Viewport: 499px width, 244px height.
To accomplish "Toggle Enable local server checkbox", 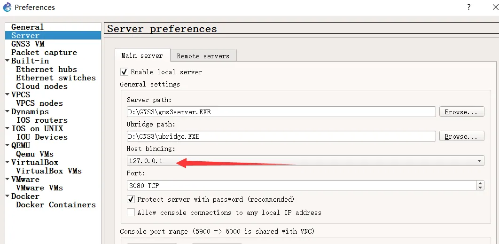I will pyautogui.click(x=125, y=72).
